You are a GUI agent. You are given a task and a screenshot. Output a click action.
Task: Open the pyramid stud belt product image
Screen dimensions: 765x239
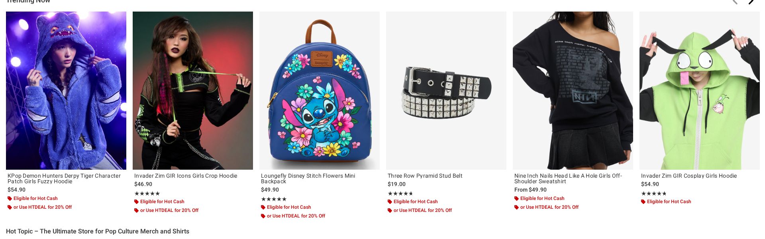[446, 90]
